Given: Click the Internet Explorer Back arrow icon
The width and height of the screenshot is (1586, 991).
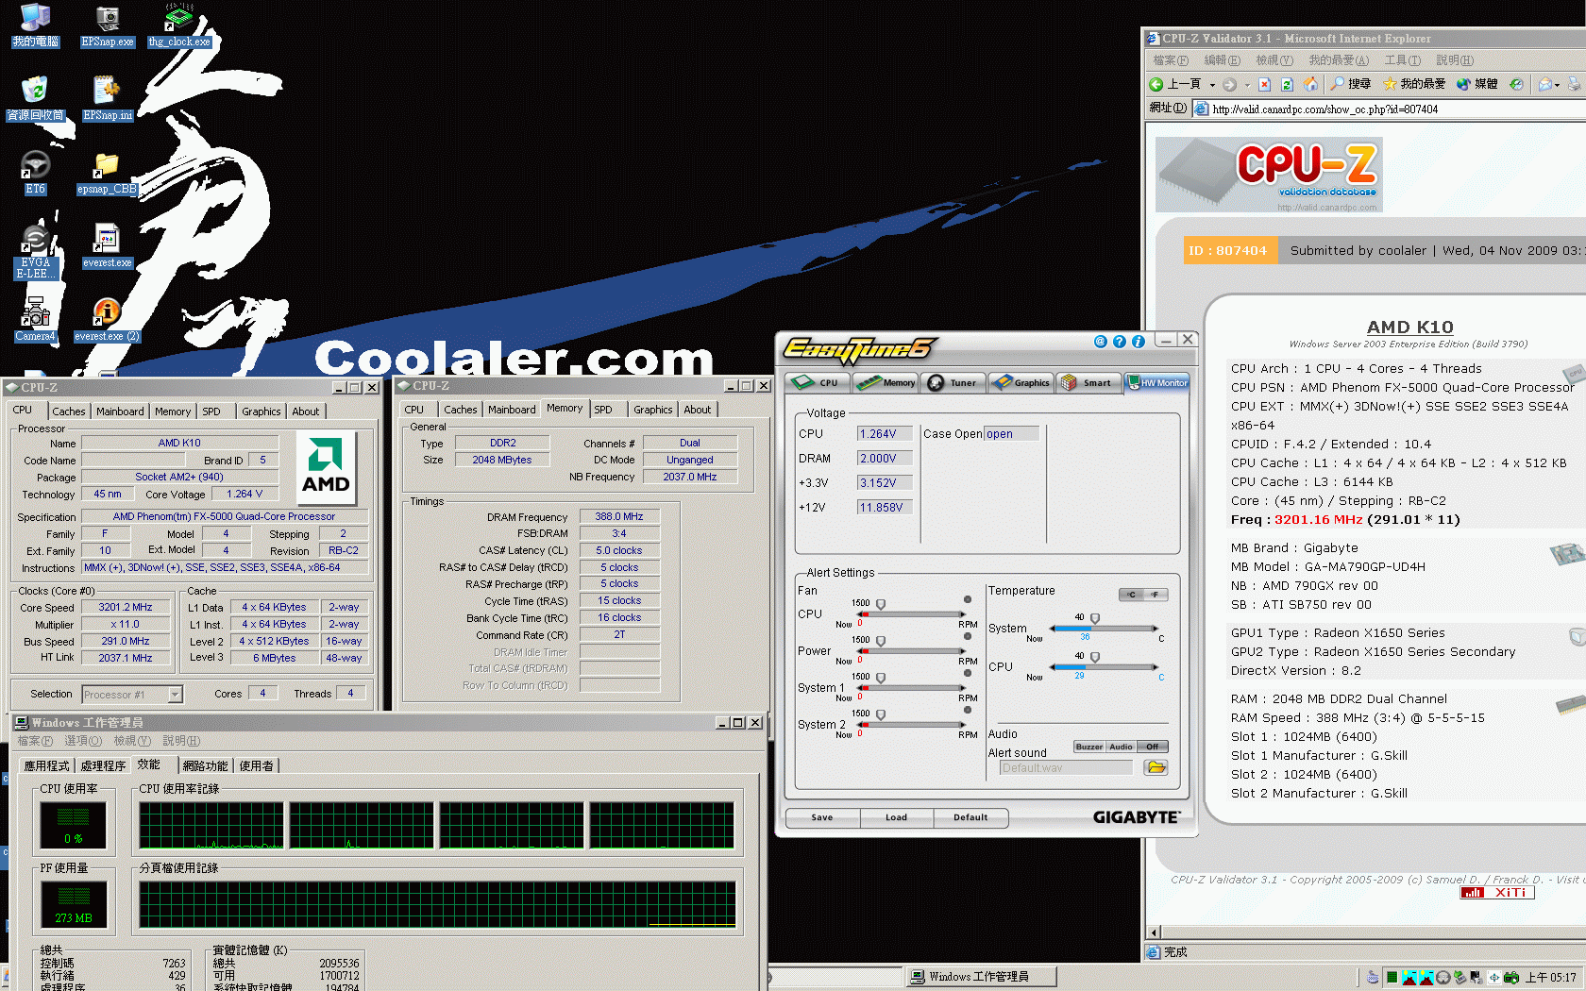Looking at the screenshot, I should (1156, 84).
